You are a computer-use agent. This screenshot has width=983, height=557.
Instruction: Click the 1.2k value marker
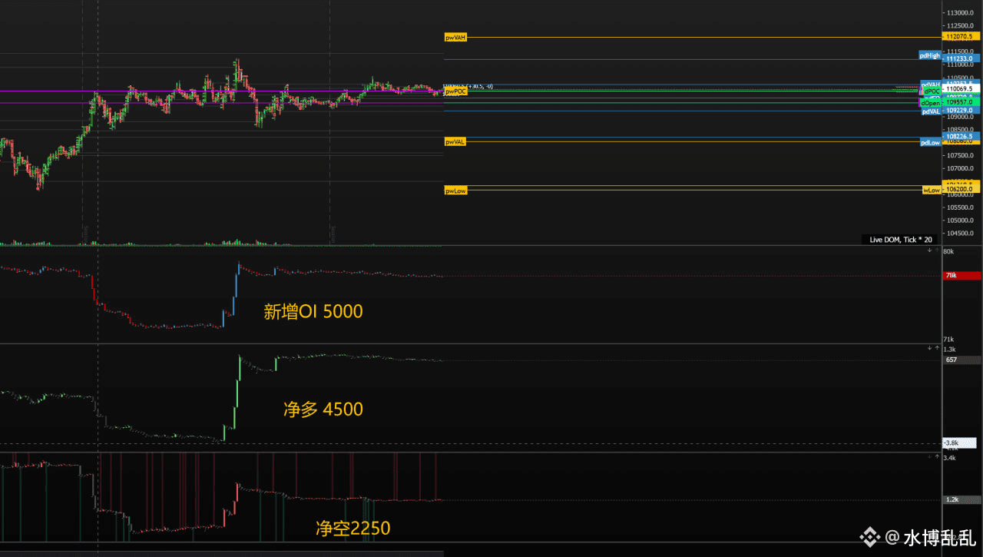pyautogui.click(x=962, y=499)
